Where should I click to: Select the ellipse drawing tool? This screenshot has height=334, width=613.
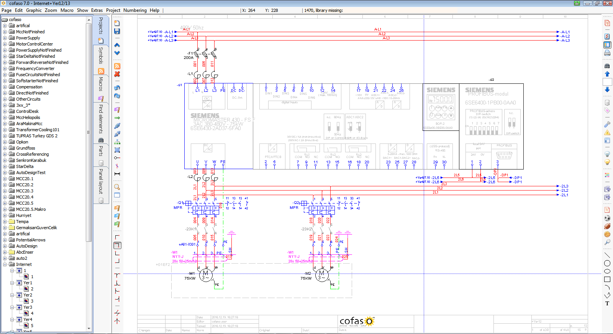(x=607, y=271)
